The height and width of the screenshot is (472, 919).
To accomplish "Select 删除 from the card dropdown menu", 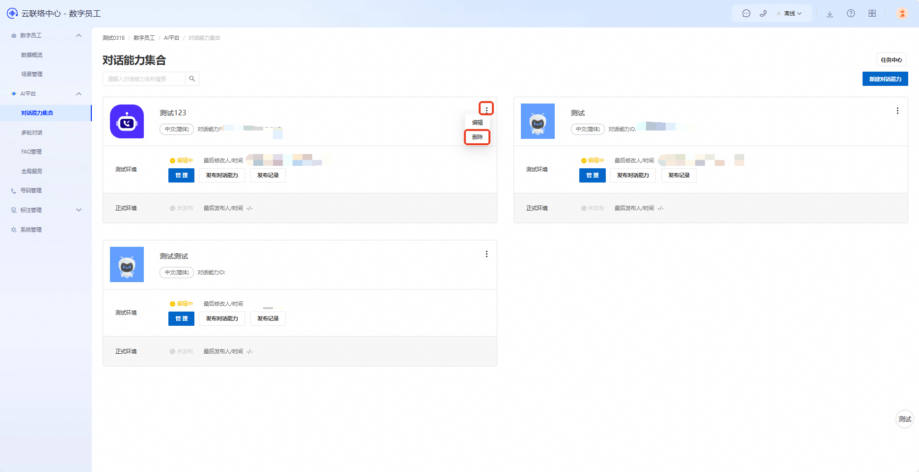I will [477, 137].
